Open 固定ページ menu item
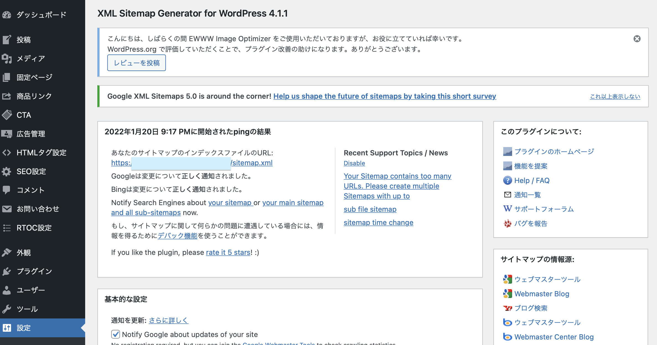 tap(43, 77)
